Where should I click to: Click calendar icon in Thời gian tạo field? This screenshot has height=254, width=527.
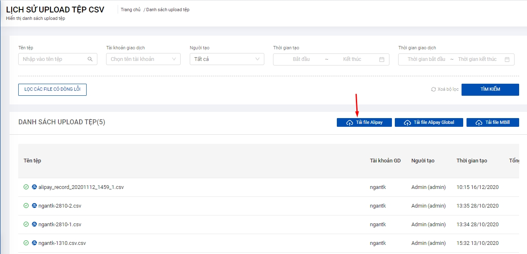(x=382, y=59)
